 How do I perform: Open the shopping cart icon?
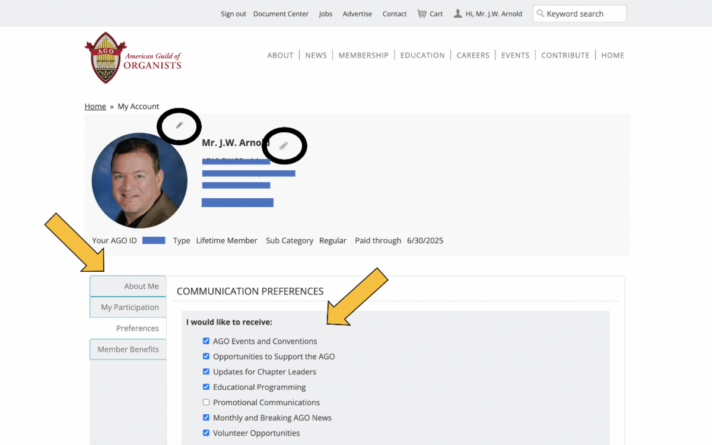click(x=422, y=14)
